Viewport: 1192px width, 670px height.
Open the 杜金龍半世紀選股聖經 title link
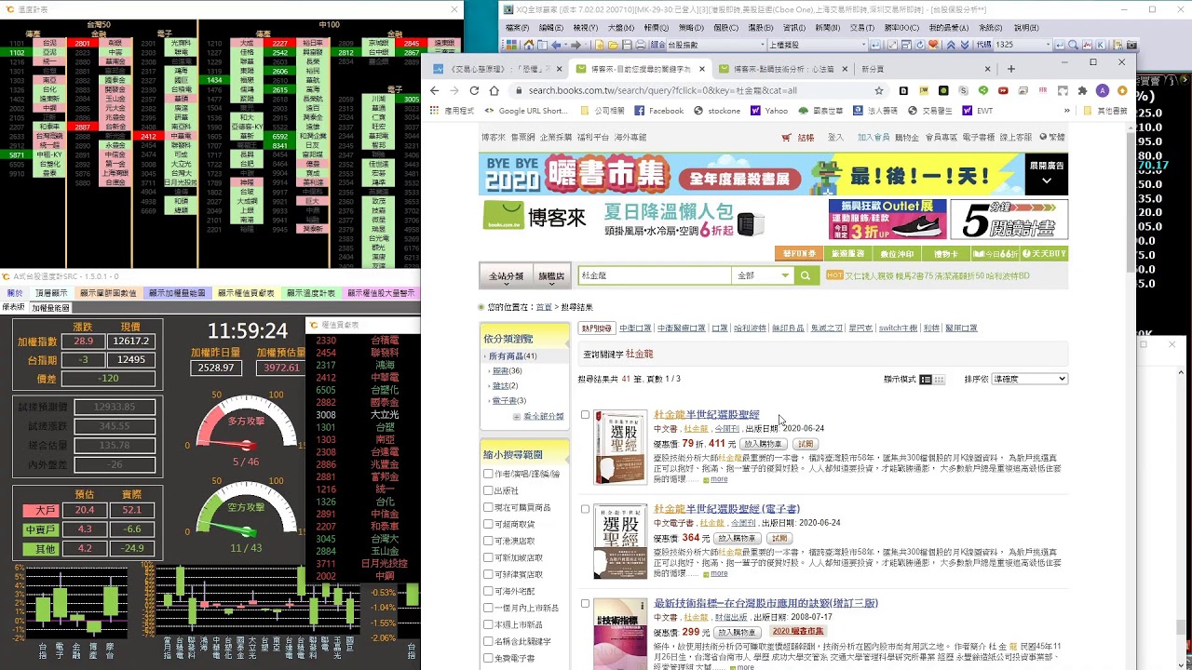point(707,415)
